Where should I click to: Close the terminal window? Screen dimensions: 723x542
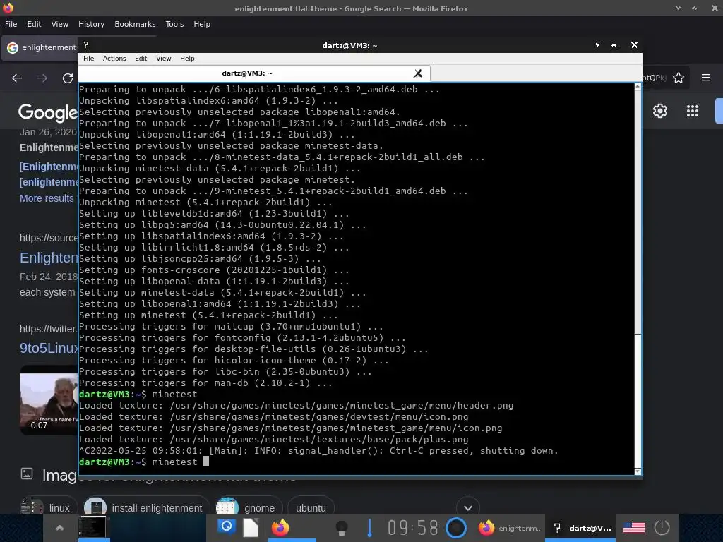coord(634,44)
